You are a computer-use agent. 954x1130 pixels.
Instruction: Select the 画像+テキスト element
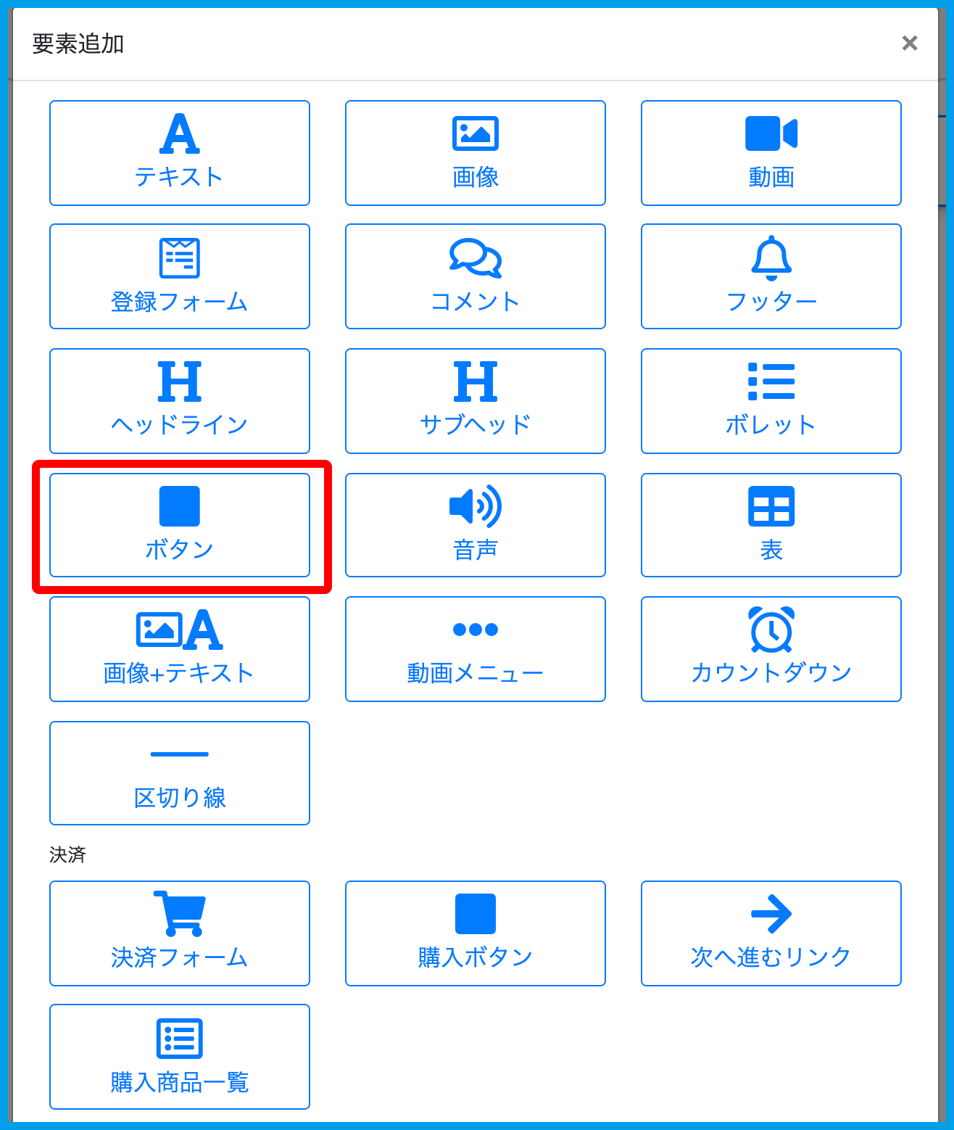179,649
